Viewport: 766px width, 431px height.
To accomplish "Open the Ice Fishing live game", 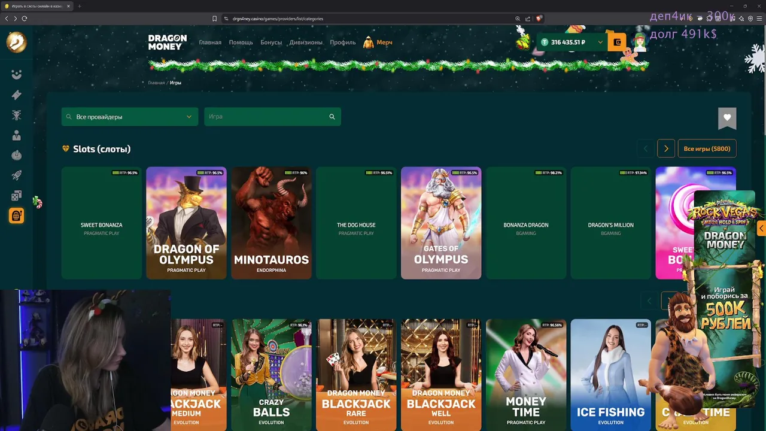I will click(x=610, y=375).
